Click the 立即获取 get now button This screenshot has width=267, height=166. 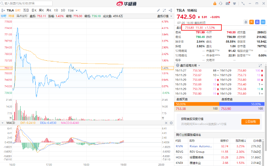coord(251,122)
